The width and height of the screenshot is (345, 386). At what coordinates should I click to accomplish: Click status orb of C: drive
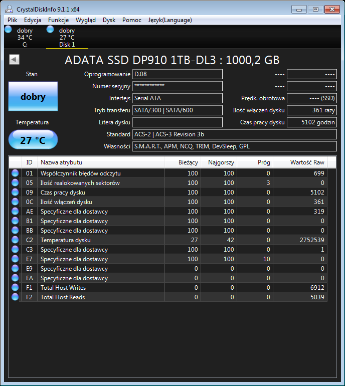(8, 30)
